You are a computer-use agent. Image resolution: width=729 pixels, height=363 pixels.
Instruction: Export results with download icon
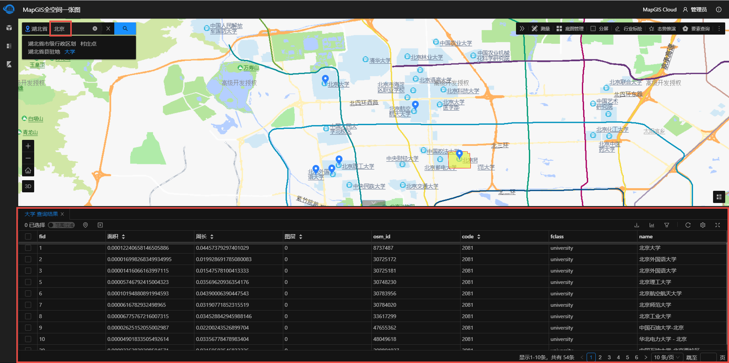click(x=637, y=225)
